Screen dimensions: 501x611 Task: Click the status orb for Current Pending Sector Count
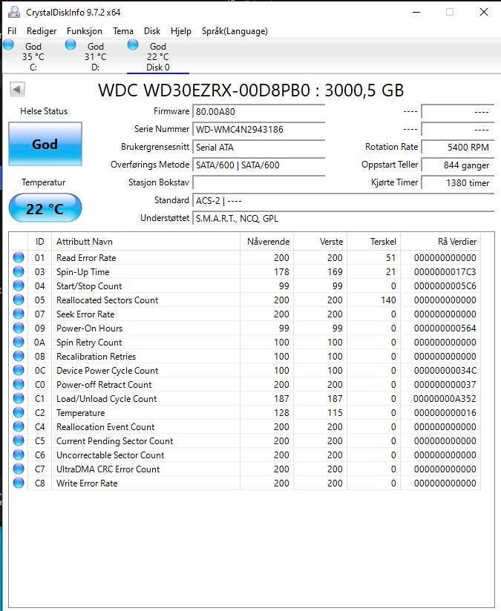coord(19,440)
